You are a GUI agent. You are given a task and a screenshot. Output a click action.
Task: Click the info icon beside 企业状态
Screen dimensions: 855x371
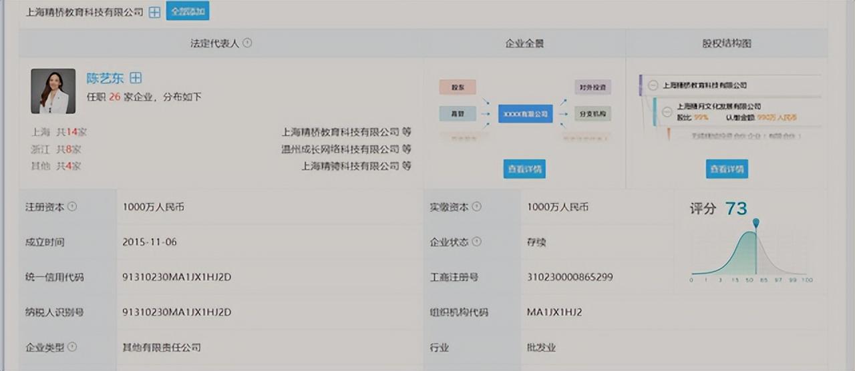click(476, 242)
